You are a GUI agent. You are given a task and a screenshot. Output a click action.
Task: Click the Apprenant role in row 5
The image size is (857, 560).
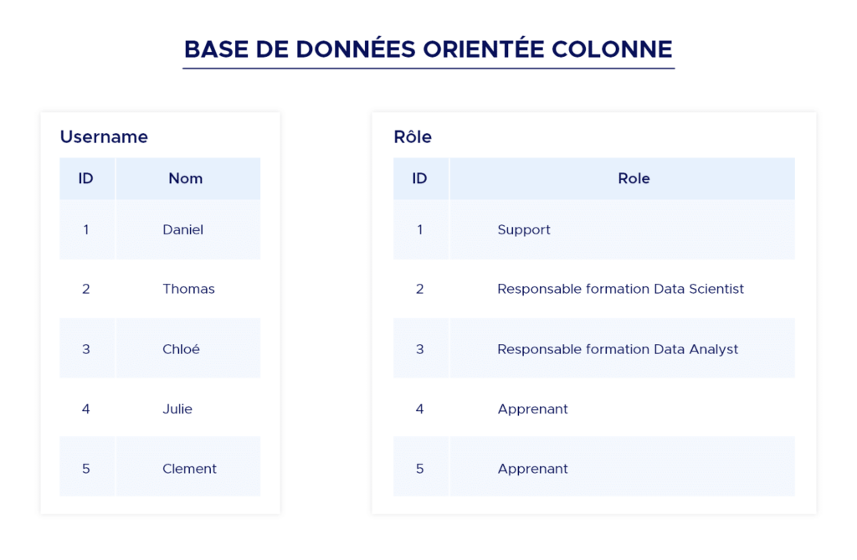(532, 469)
